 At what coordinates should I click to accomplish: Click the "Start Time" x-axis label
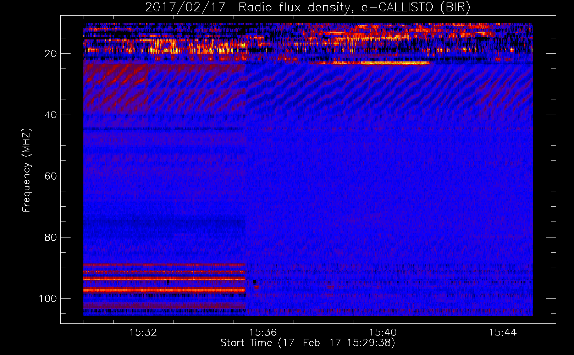click(308, 343)
